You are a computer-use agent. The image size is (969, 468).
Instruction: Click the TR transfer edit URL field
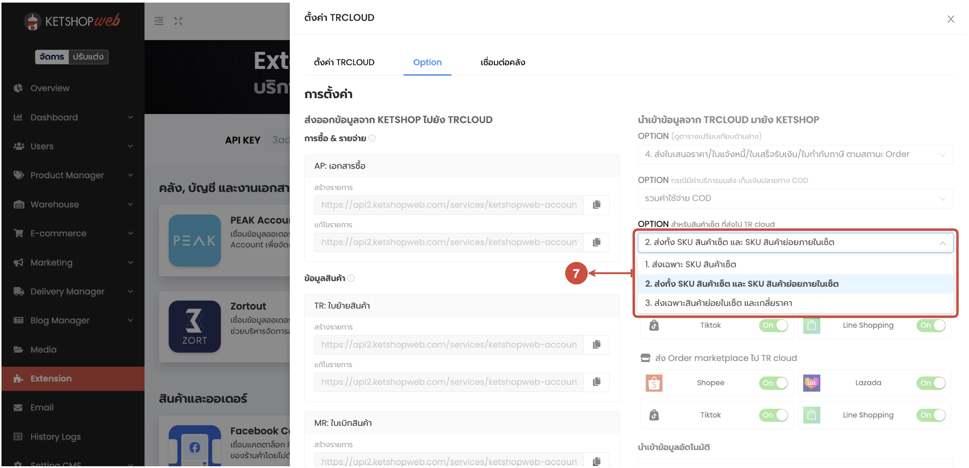pos(449,382)
